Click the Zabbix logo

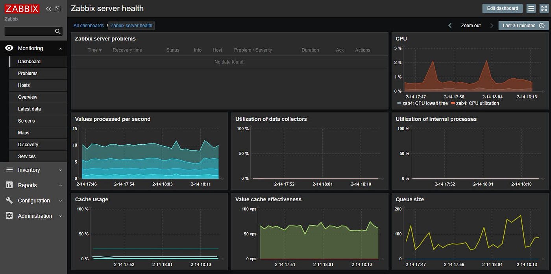[x=22, y=8]
